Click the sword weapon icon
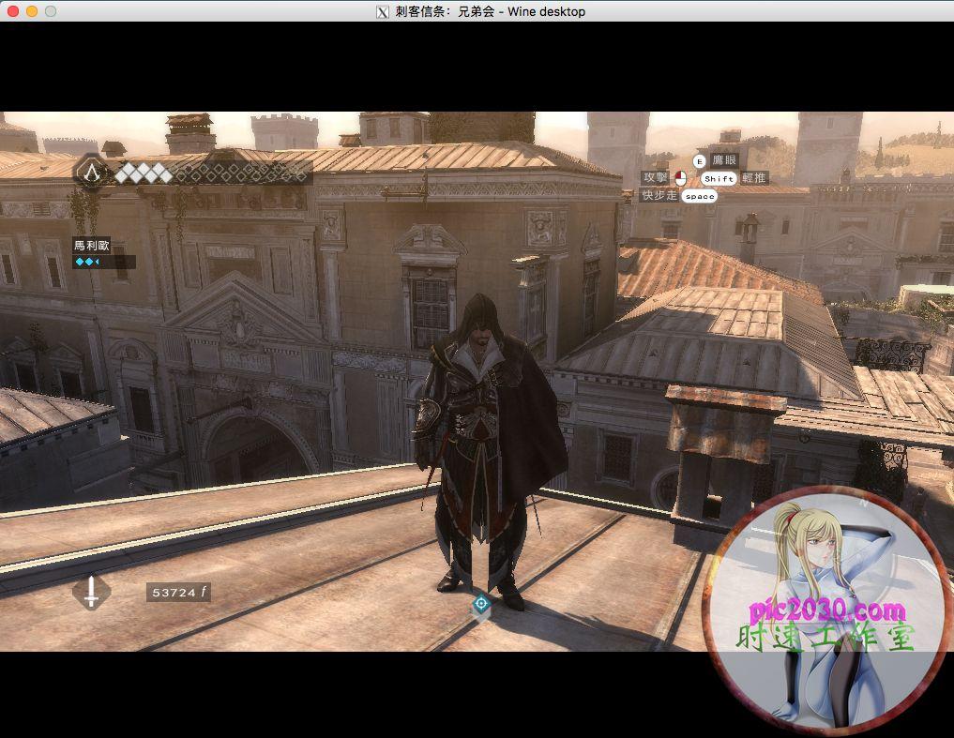The image size is (954, 738). pyautogui.click(x=91, y=592)
